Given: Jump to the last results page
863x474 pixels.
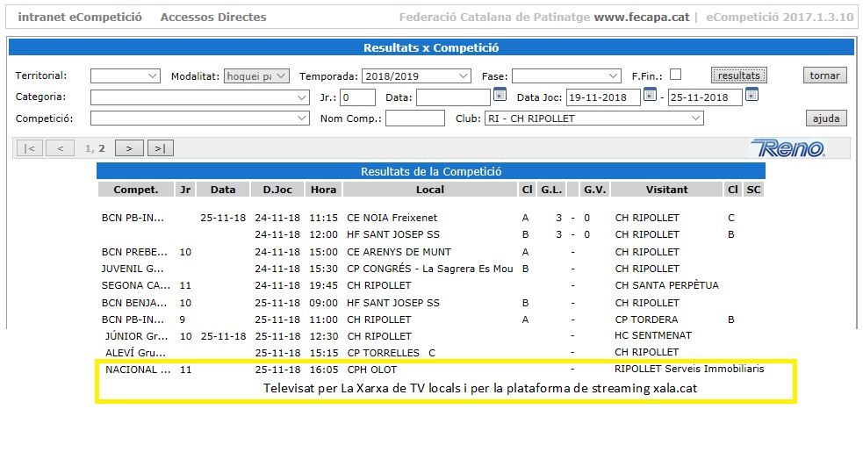Looking at the screenshot, I should (x=161, y=148).
